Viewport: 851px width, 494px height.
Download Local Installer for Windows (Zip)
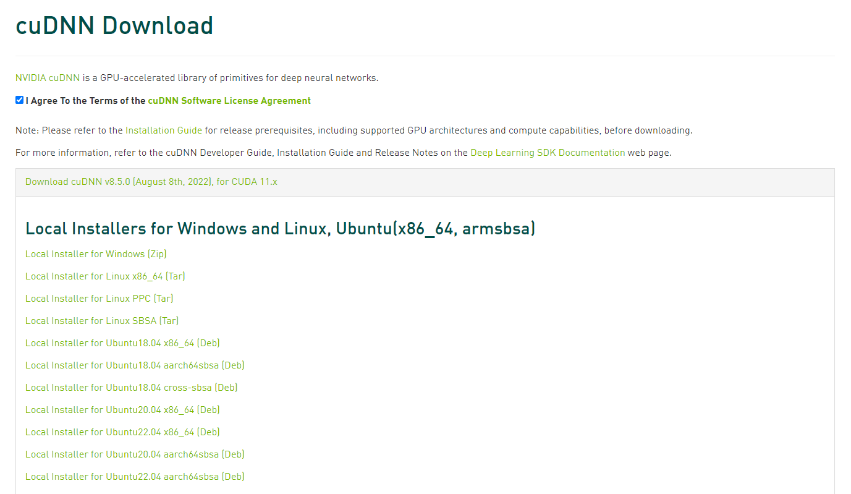96,254
